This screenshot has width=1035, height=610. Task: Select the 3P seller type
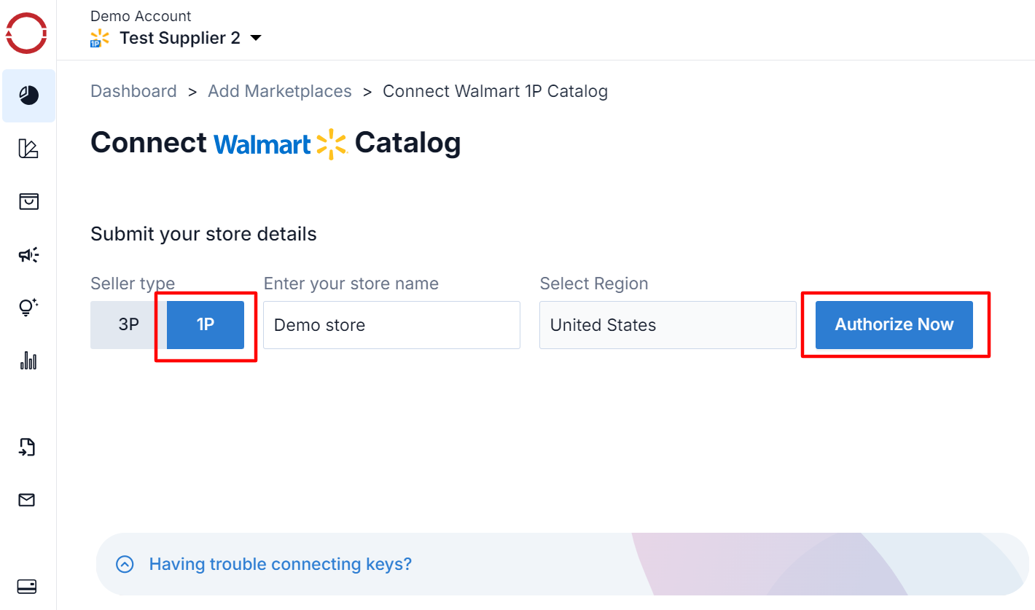(x=128, y=325)
